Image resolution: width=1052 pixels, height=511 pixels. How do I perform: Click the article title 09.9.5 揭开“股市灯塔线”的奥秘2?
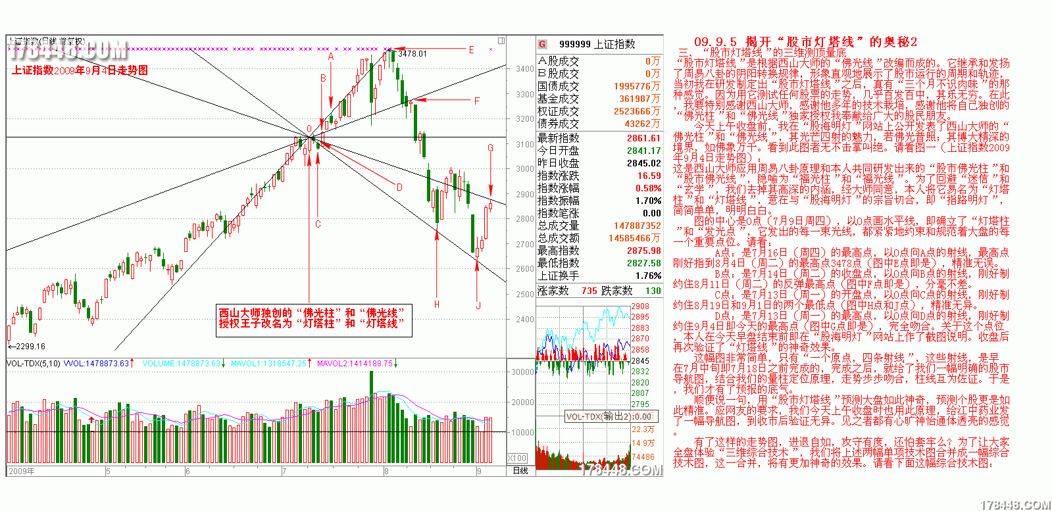(805, 42)
